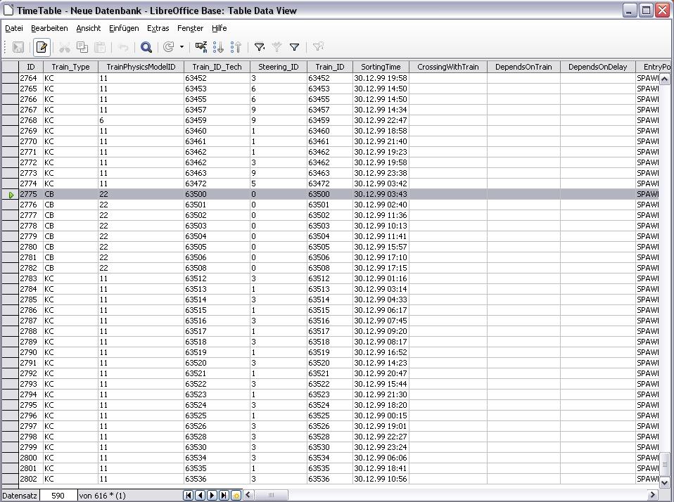Screen dimensions: 674x502
Task: Click the Save record toolbar icon
Action: pyautogui.click(x=18, y=47)
